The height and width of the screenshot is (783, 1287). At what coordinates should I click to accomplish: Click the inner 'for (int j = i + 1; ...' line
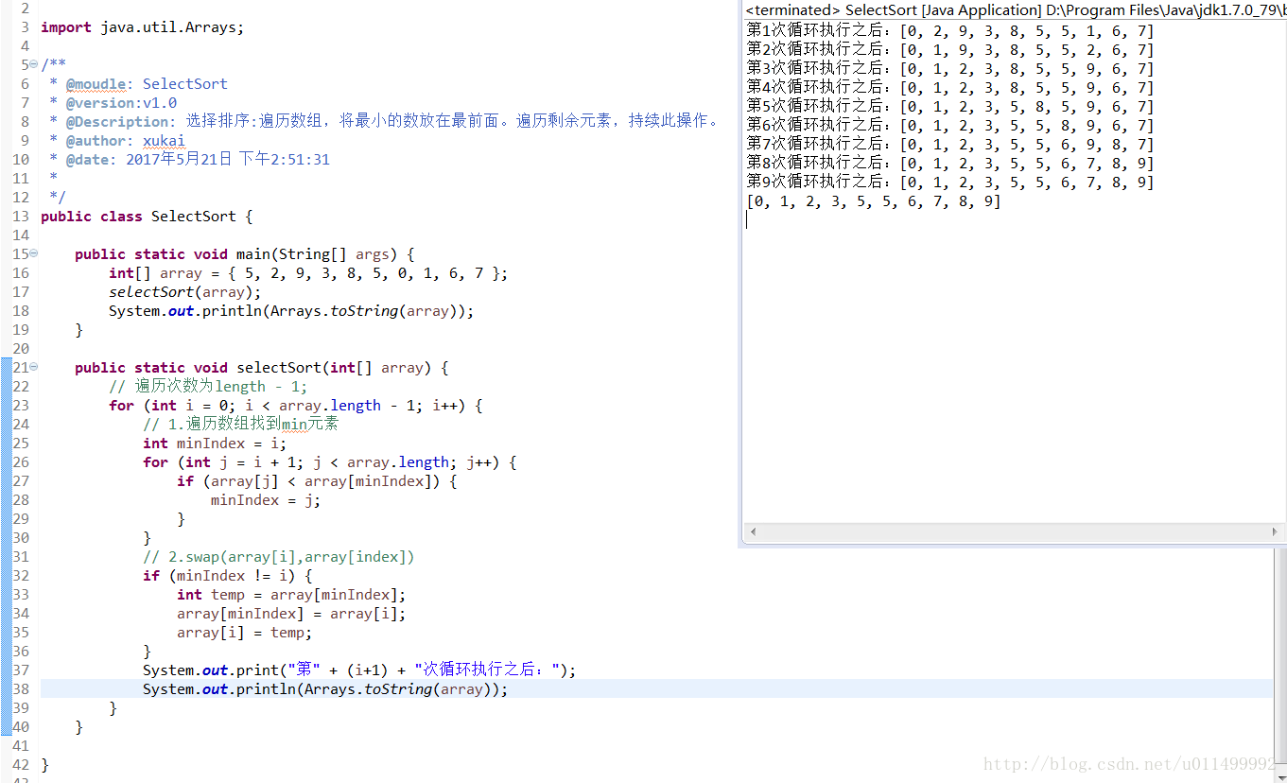pos(330,462)
